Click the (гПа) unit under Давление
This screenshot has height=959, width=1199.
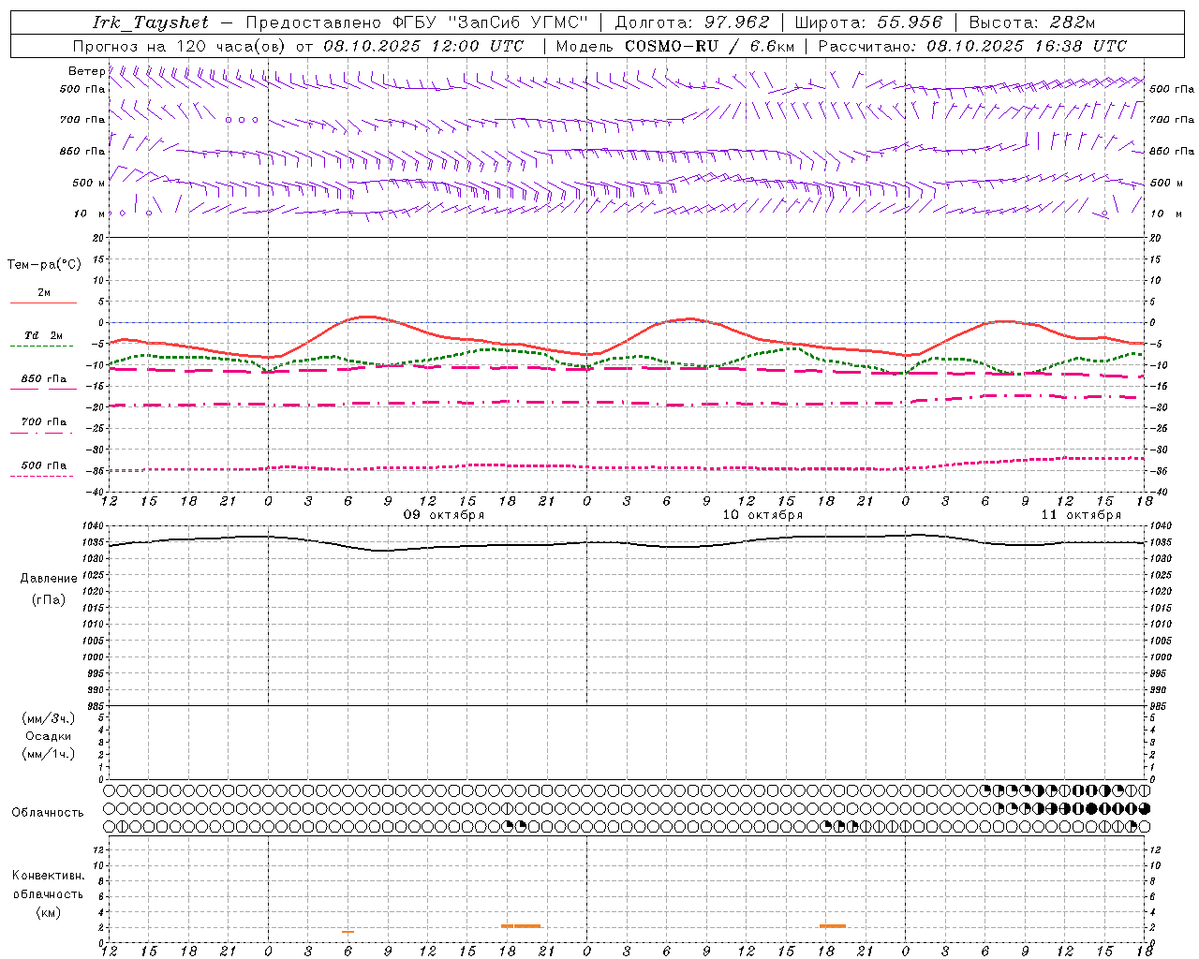(x=49, y=600)
